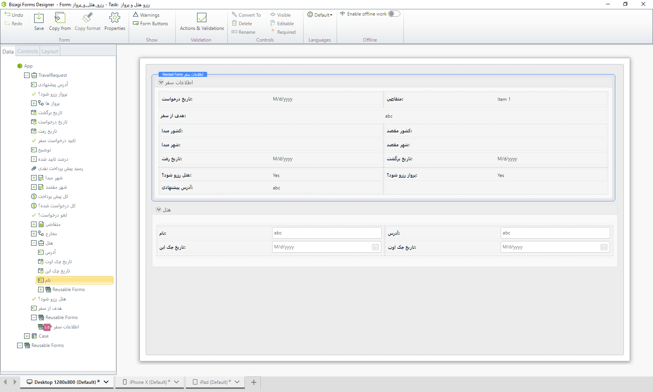This screenshot has width=653, height=392.
Task: Click the Save icon in the ribbon
Action: 39,18
